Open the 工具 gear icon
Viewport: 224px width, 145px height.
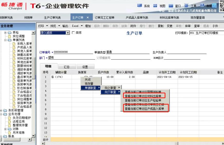click(186, 6)
